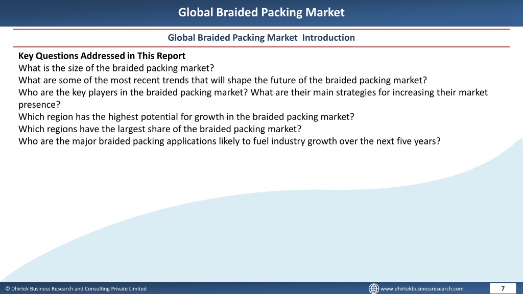Click the question about largest share regions

pyautogui.click(x=160, y=129)
